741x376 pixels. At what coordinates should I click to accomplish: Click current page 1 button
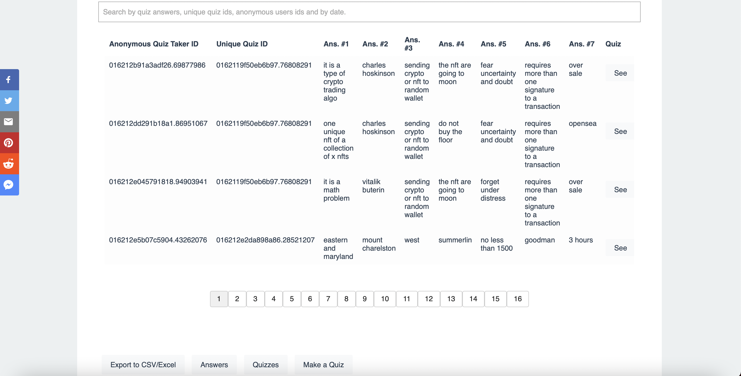[219, 299]
